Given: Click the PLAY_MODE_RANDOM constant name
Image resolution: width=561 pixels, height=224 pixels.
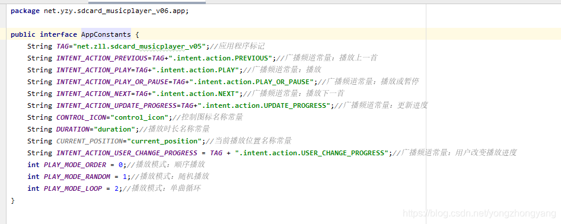Looking at the screenshot, I should (x=77, y=177).
